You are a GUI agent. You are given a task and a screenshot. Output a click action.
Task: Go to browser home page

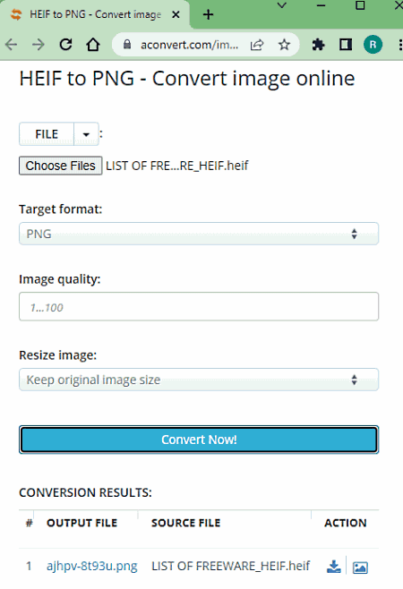pyautogui.click(x=93, y=45)
